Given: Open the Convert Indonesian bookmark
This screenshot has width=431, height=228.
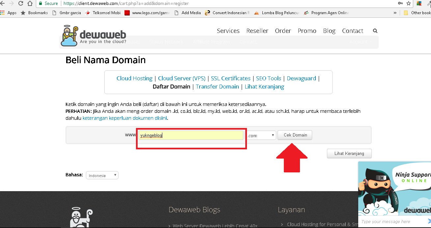Looking at the screenshot, I should (227, 13).
